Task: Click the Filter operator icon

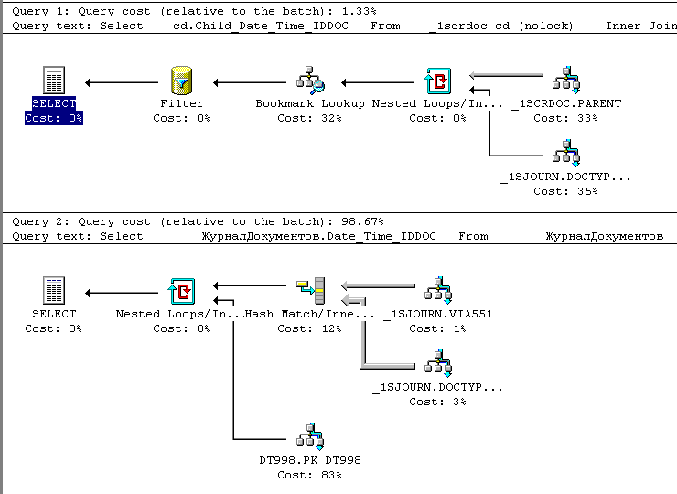Action: (181, 81)
